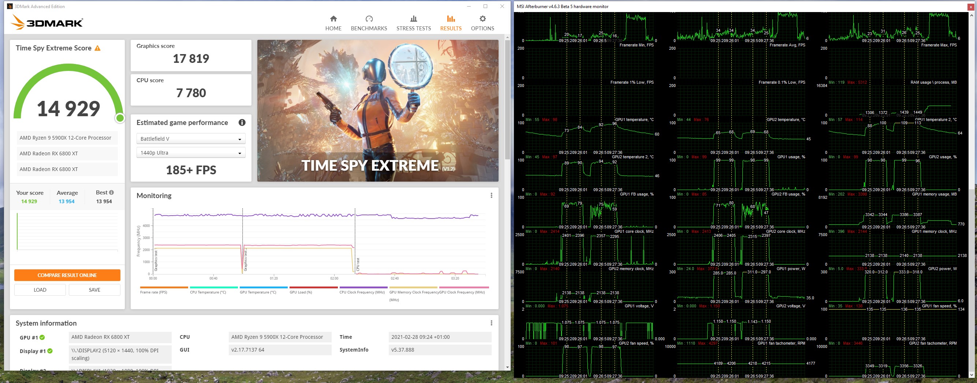Select the Results tab
Screen dimensions: 977x383
coord(451,23)
